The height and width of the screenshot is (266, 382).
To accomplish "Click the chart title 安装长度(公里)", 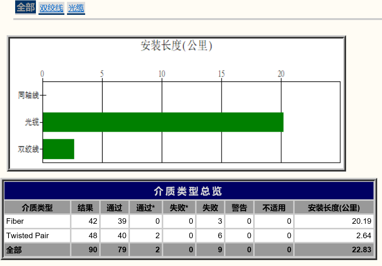I will [176, 46].
